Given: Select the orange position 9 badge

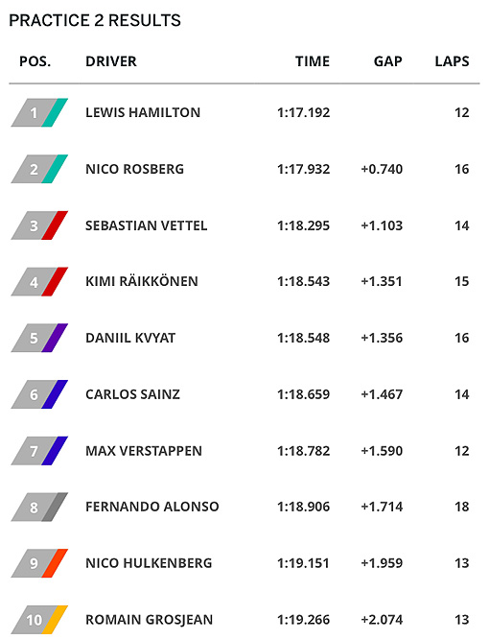Looking at the screenshot, I should tap(39, 563).
